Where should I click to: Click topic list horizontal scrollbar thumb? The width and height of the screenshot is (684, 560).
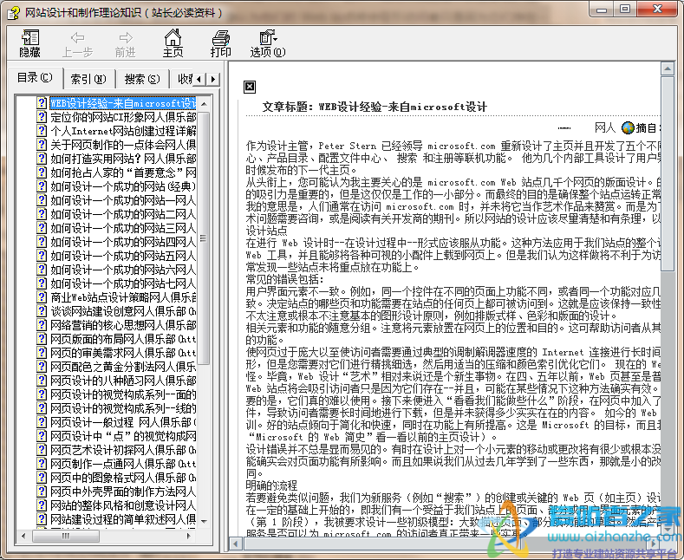coord(66,536)
